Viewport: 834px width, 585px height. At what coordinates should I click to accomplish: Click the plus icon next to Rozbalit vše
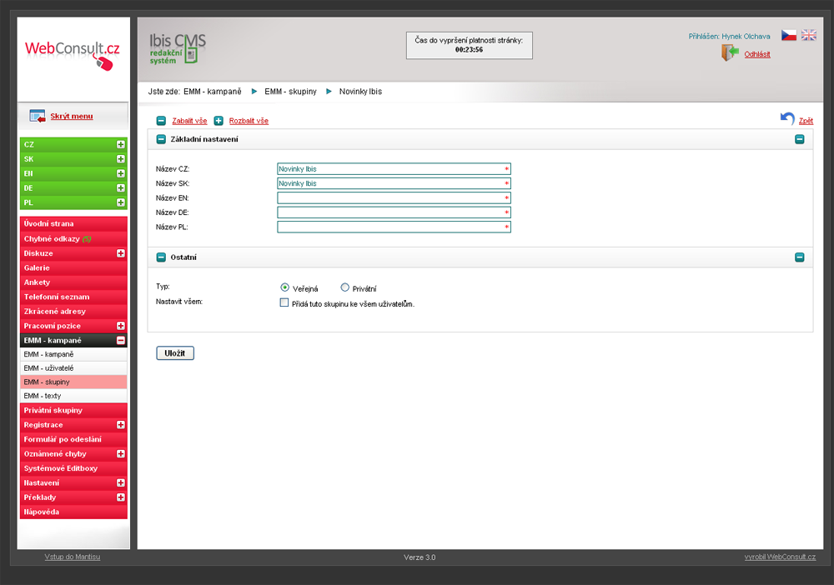pyautogui.click(x=219, y=121)
